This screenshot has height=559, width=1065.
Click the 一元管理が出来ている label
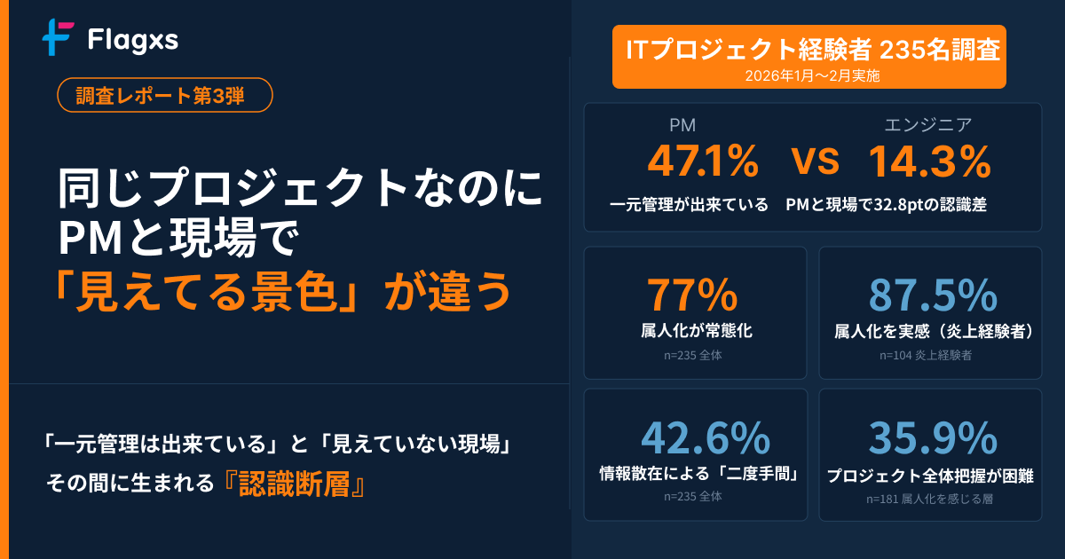tap(689, 205)
